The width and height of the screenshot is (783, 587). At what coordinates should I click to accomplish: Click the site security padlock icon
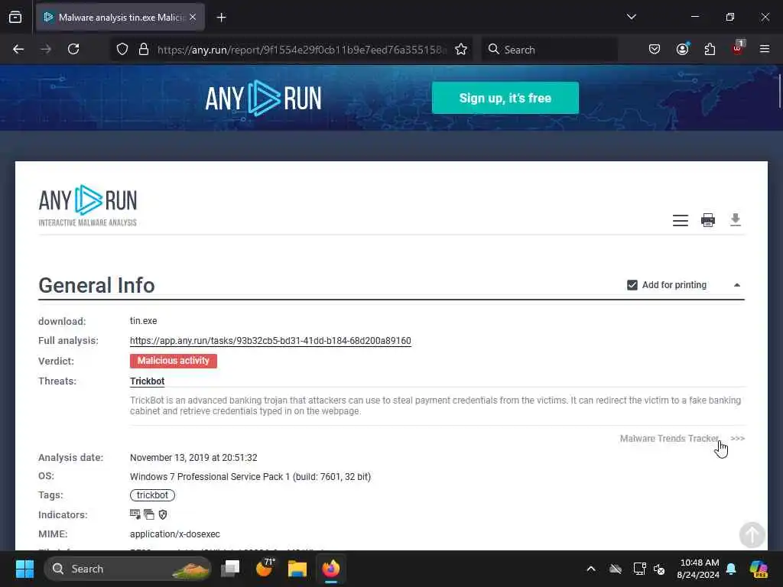(x=144, y=49)
